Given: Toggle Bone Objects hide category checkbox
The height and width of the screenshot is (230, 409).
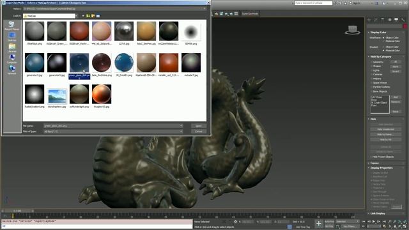Looking at the screenshot, I should pyautogui.click(x=371, y=91).
